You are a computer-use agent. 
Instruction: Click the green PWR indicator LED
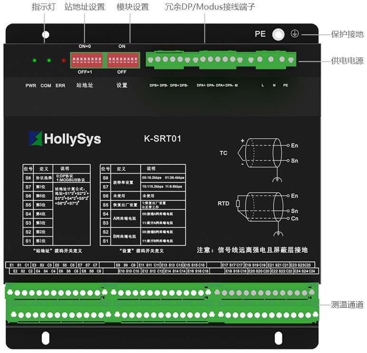tap(34, 60)
